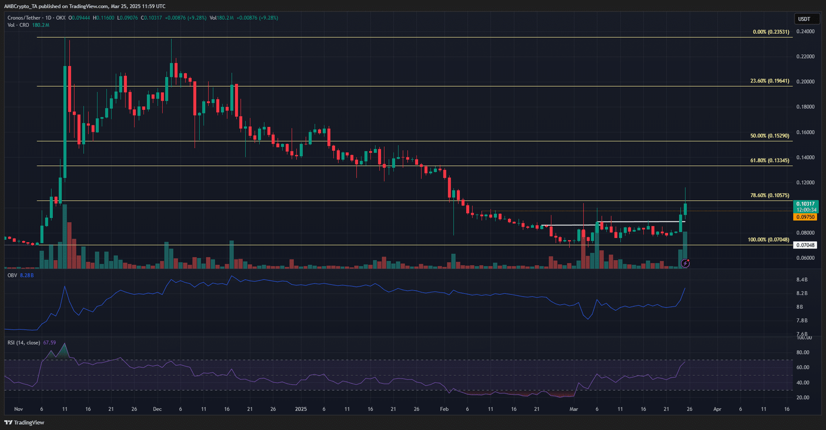This screenshot has width=826, height=430.
Task: Click the orange 0.09750 price label
Action: click(x=805, y=217)
